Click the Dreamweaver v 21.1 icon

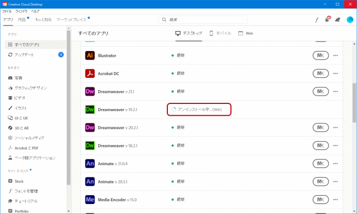tap(90, 92)
